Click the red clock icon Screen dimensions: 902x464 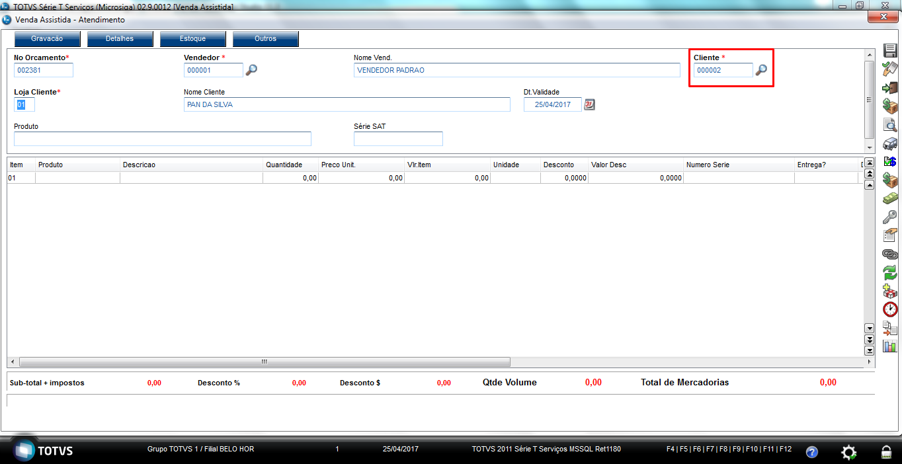coord(890,309)
